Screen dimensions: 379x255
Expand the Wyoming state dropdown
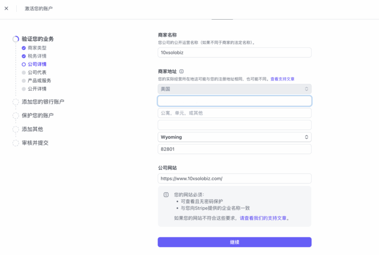pos(234,137)
